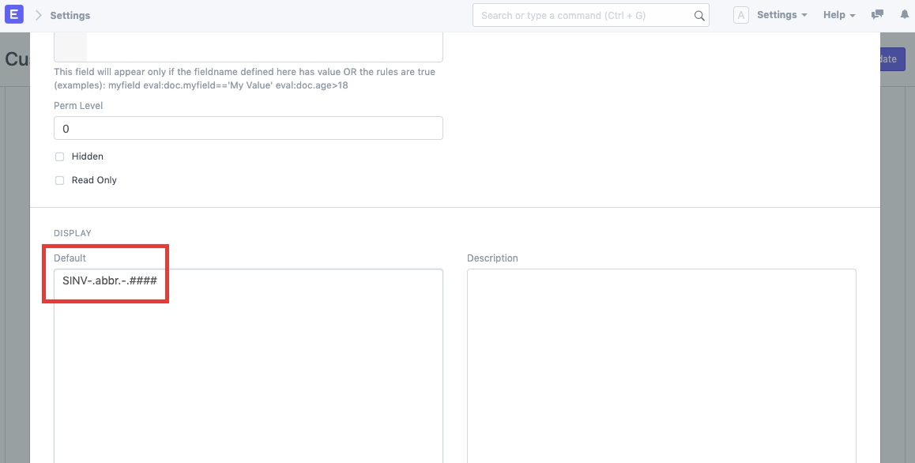Click the ERPNext logo icon

[14, 15]
